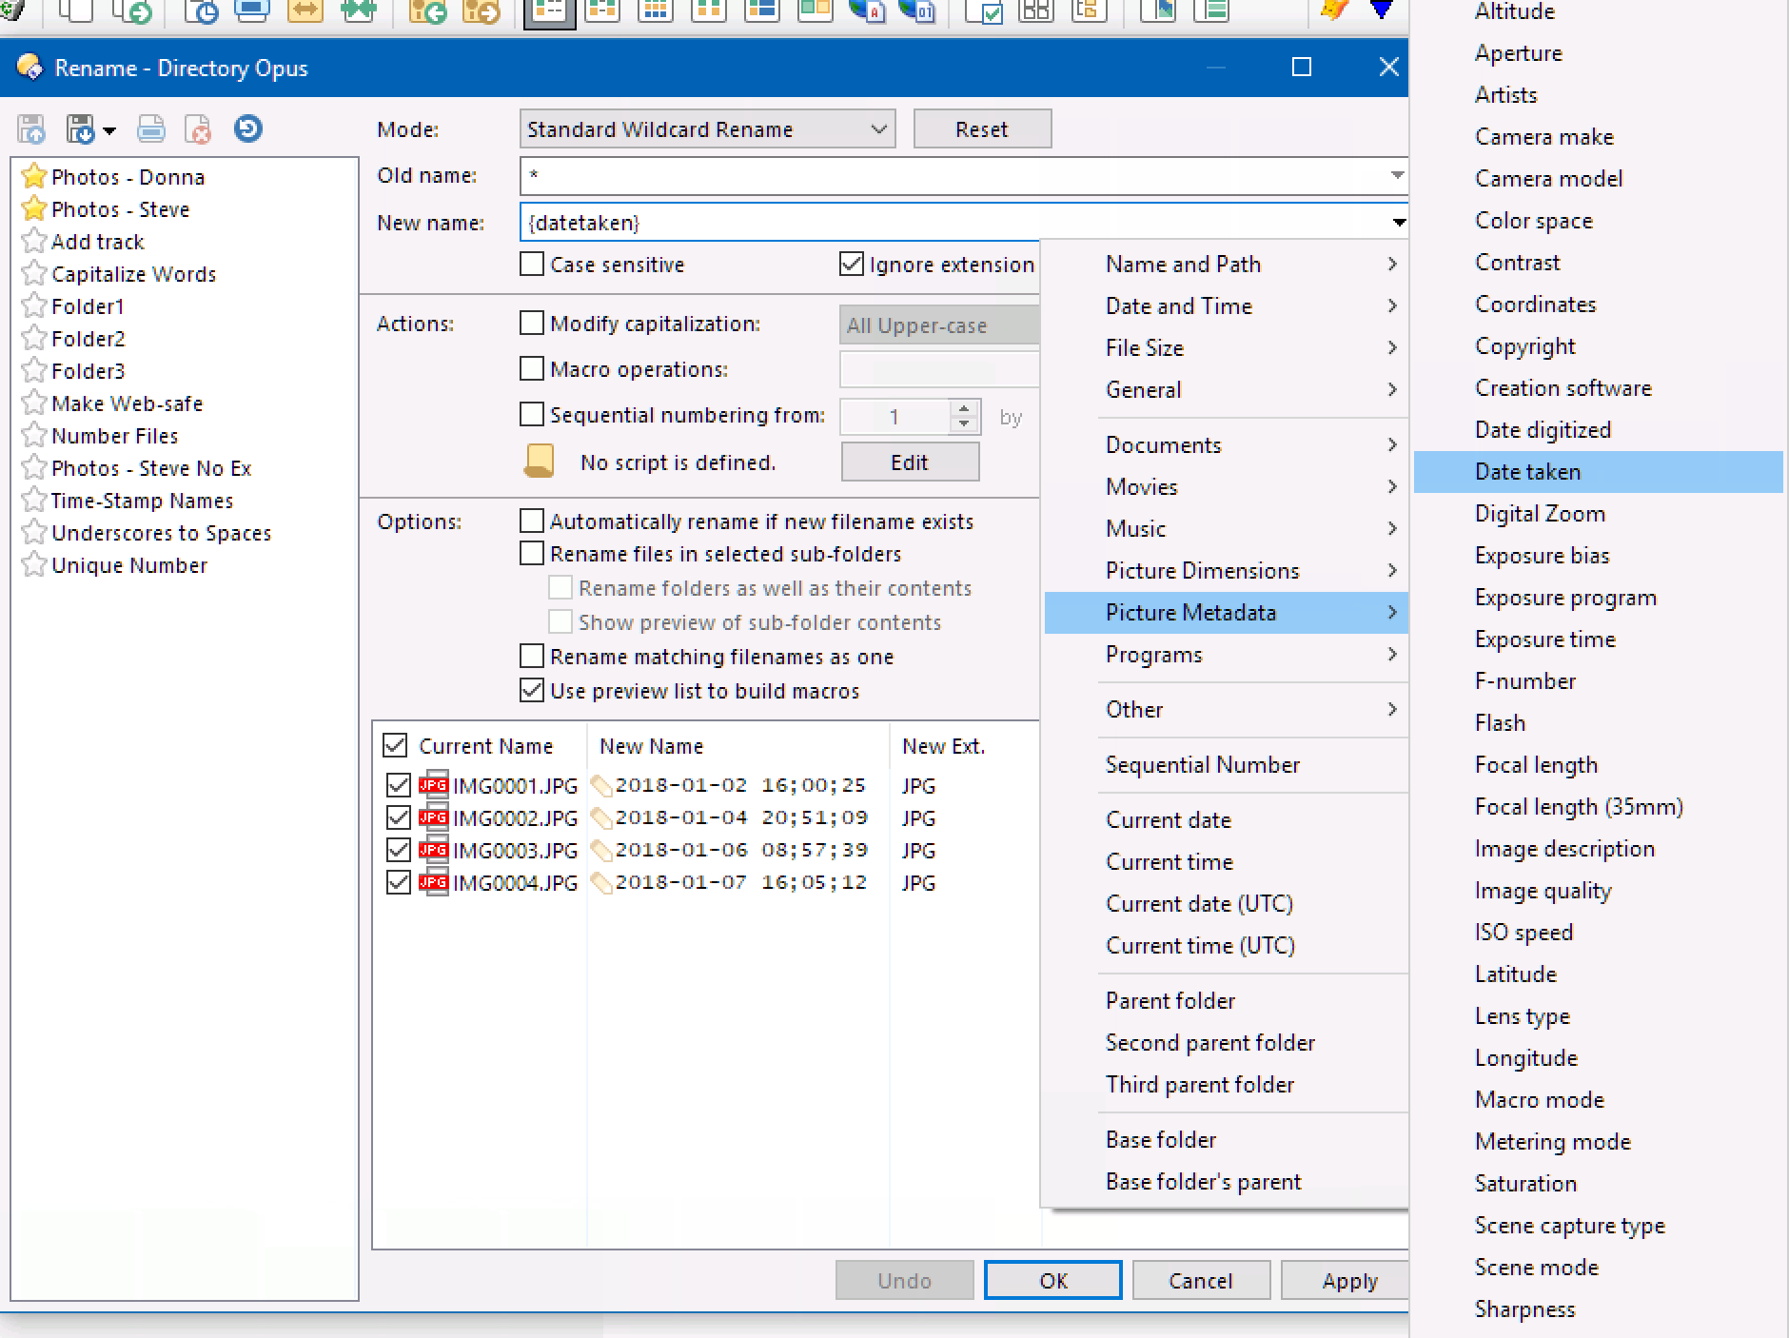This screenshot has height=1338, width=1789.
Task: Uncheck the Ignore extension checkbox
Action: 852,264
